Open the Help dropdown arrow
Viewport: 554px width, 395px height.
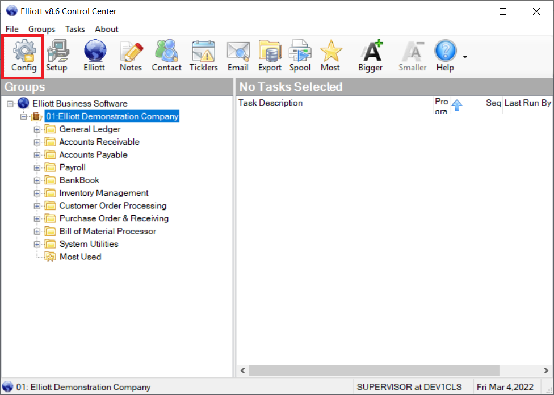465,57
